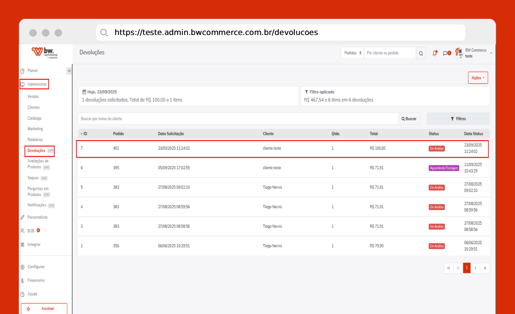Open the BW Commerce teste account menu
This screenshot has width=515, height=314.
coord(476,53)
